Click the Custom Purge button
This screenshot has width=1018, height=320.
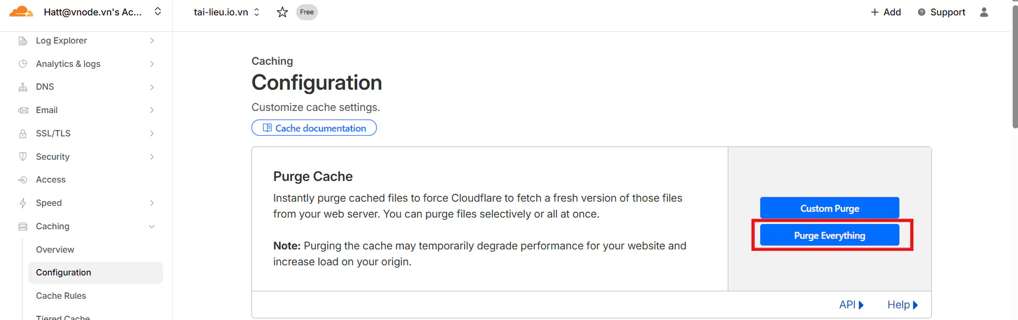[829, 208]
